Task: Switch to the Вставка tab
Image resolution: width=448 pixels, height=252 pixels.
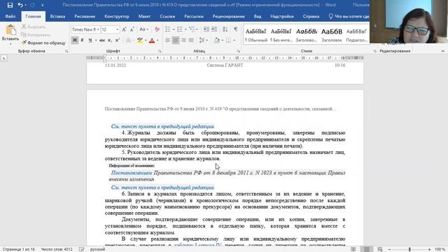Action: coord(57,16)
